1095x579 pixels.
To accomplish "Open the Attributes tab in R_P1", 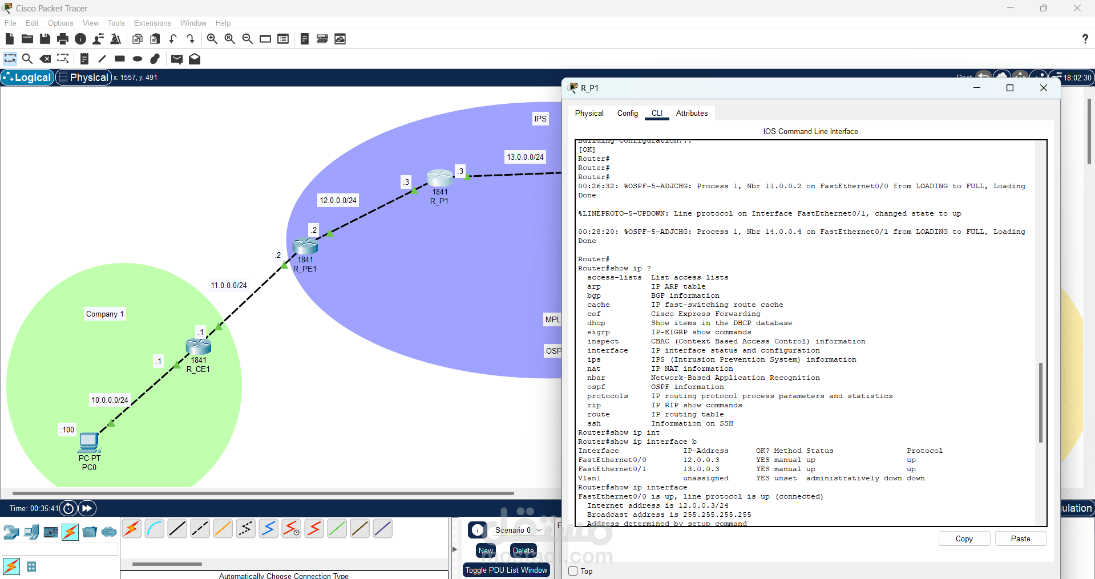I will (692, 113).
